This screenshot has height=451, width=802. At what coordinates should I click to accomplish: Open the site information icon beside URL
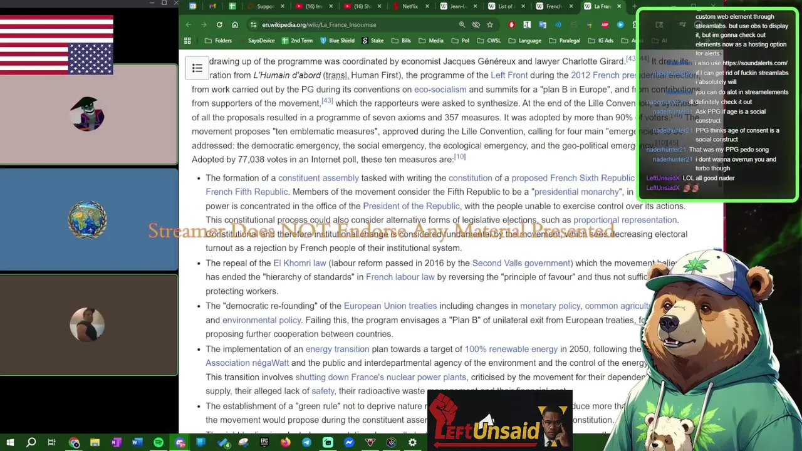tap(253, 24)
